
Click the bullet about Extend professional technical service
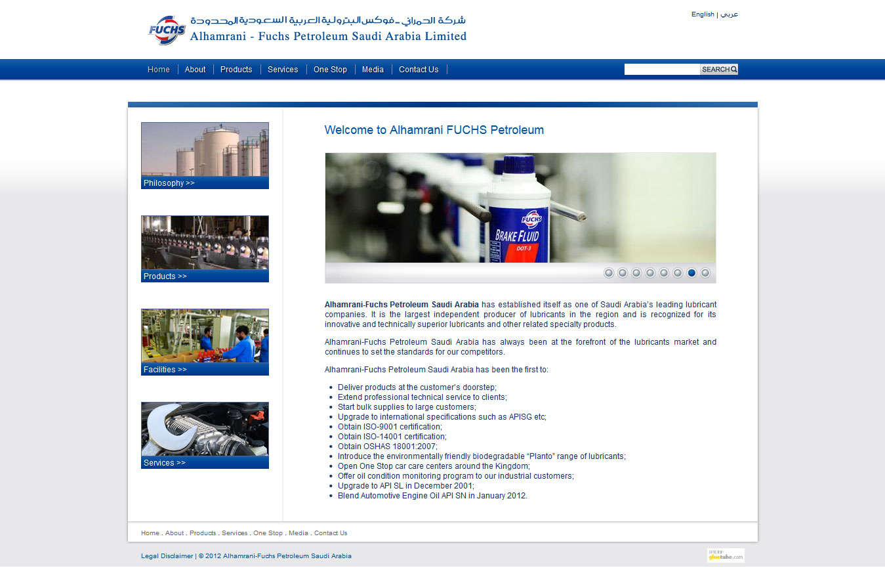[x=422, y=397]
